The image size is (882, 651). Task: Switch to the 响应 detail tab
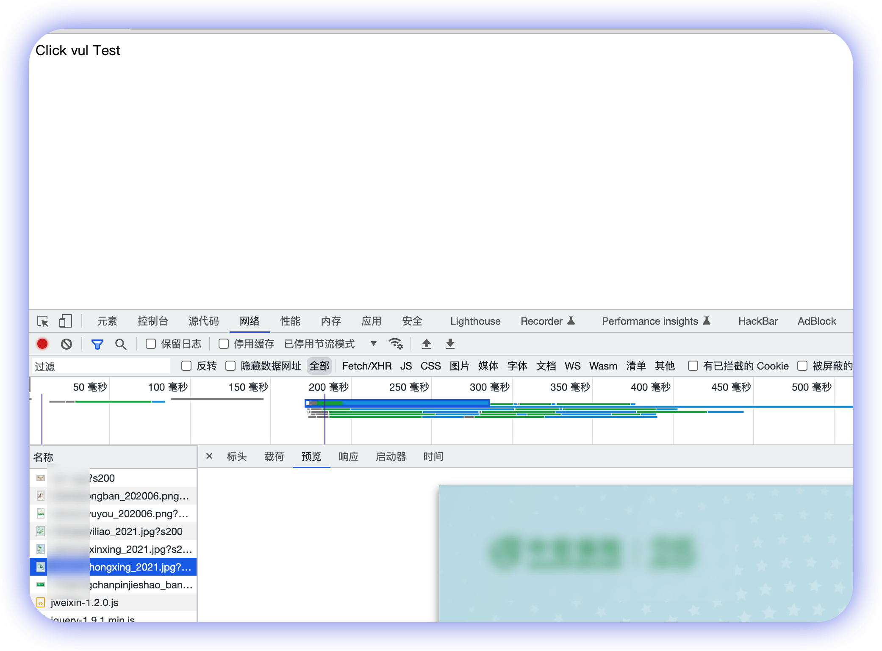349,457
